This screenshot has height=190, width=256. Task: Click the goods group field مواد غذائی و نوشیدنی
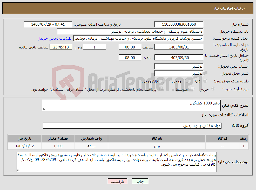click(x=132, y=126)
